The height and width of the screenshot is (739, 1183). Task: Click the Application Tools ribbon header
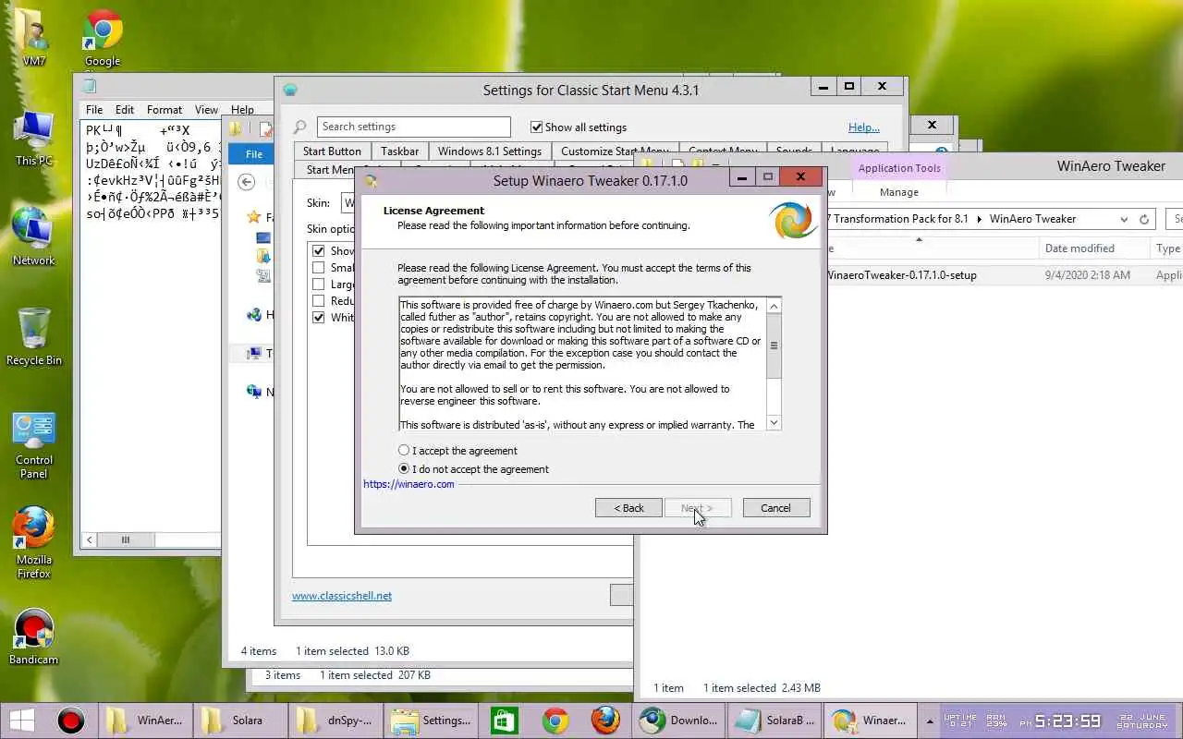(x=899, y=168)
